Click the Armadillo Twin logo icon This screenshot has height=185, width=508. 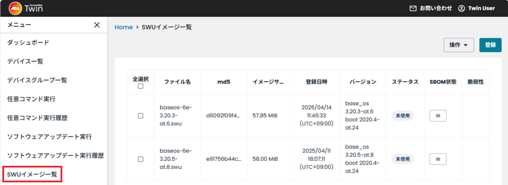click(15, 8)
